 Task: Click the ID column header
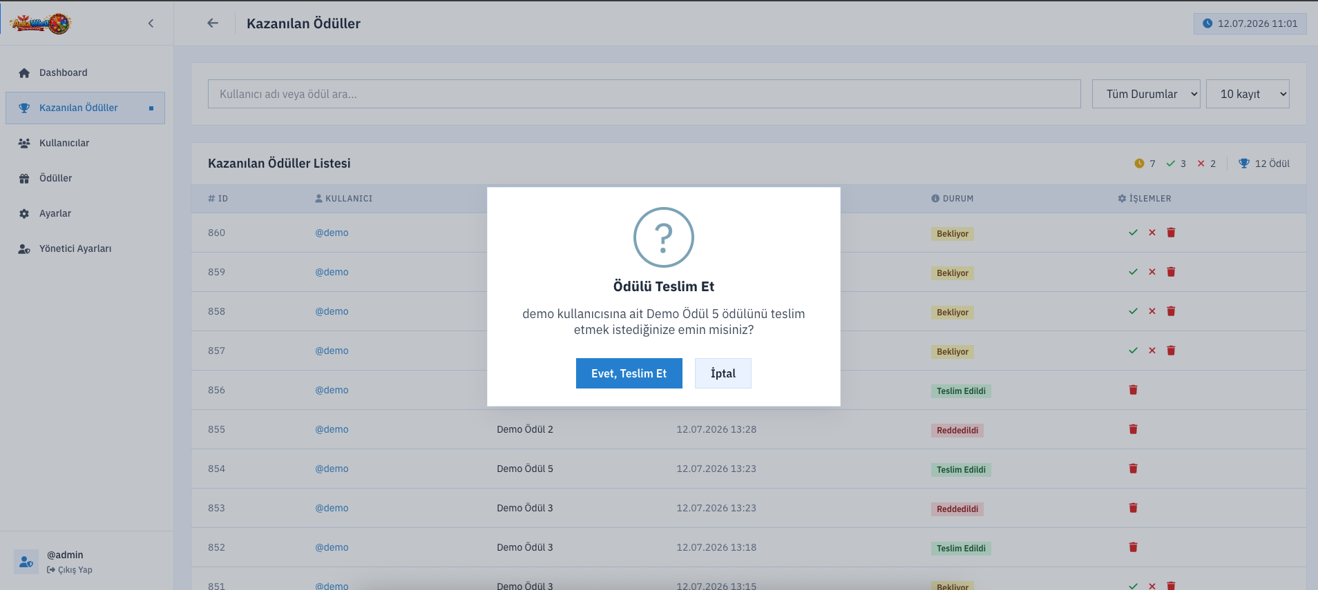(x=218, y=199)
